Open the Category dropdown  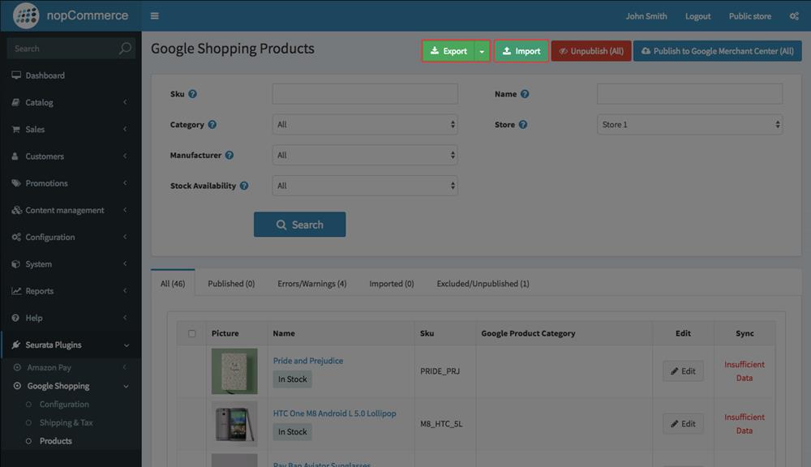[365, 125]
